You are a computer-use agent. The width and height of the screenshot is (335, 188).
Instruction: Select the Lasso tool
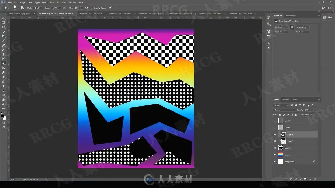(3, 27)
